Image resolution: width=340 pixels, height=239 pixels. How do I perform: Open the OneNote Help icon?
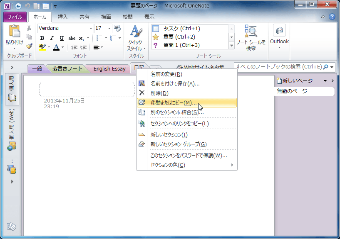(x=332, y=17)
